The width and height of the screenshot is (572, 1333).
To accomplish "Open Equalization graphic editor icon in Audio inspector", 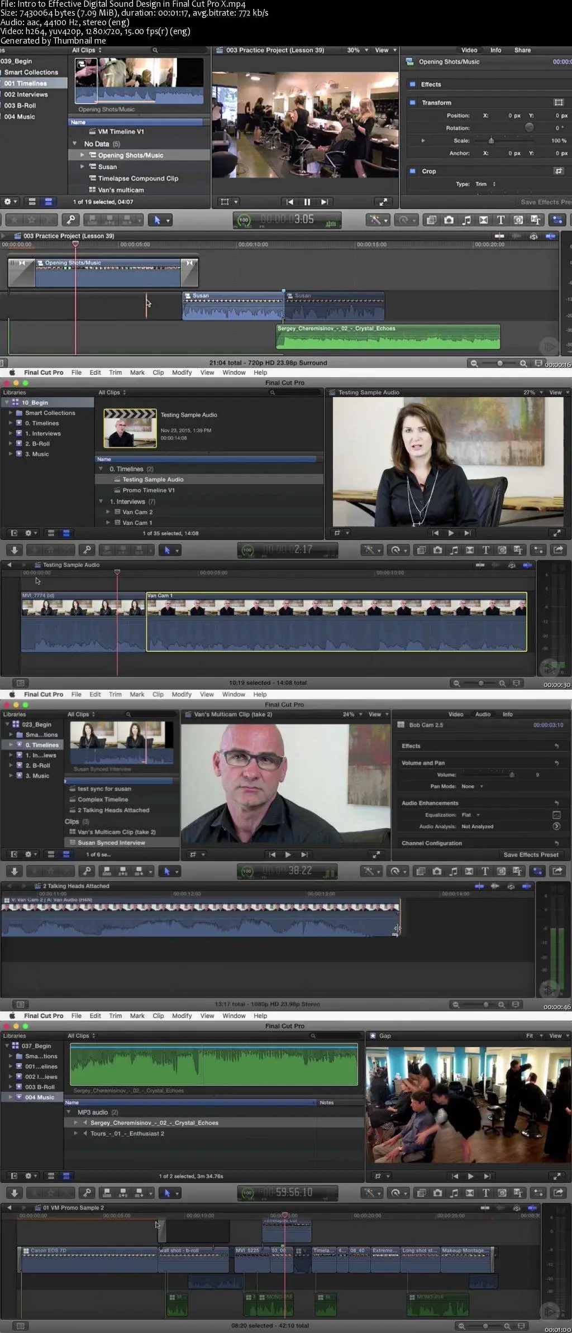I will [x=556, y=815].
